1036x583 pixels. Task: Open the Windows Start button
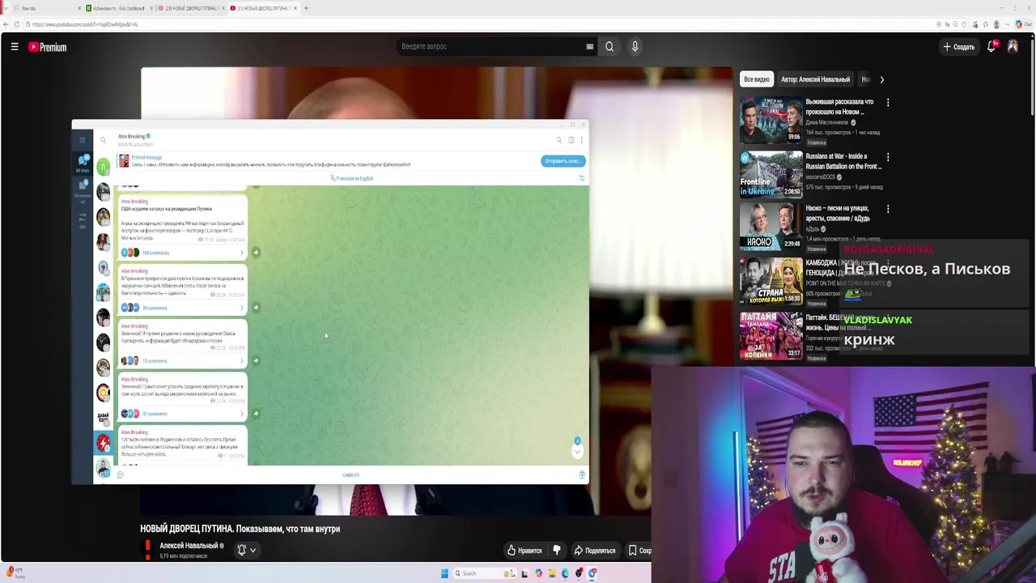(444, 573)
